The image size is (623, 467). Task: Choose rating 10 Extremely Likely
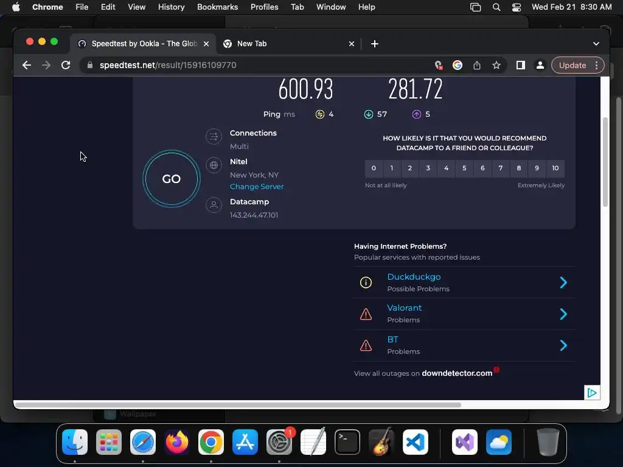555,168
